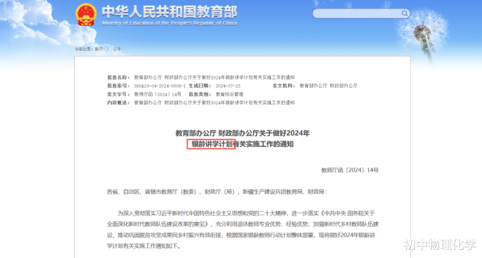Click headline line 银龄讲学计划有关实施工作的通知

point(242,144)
